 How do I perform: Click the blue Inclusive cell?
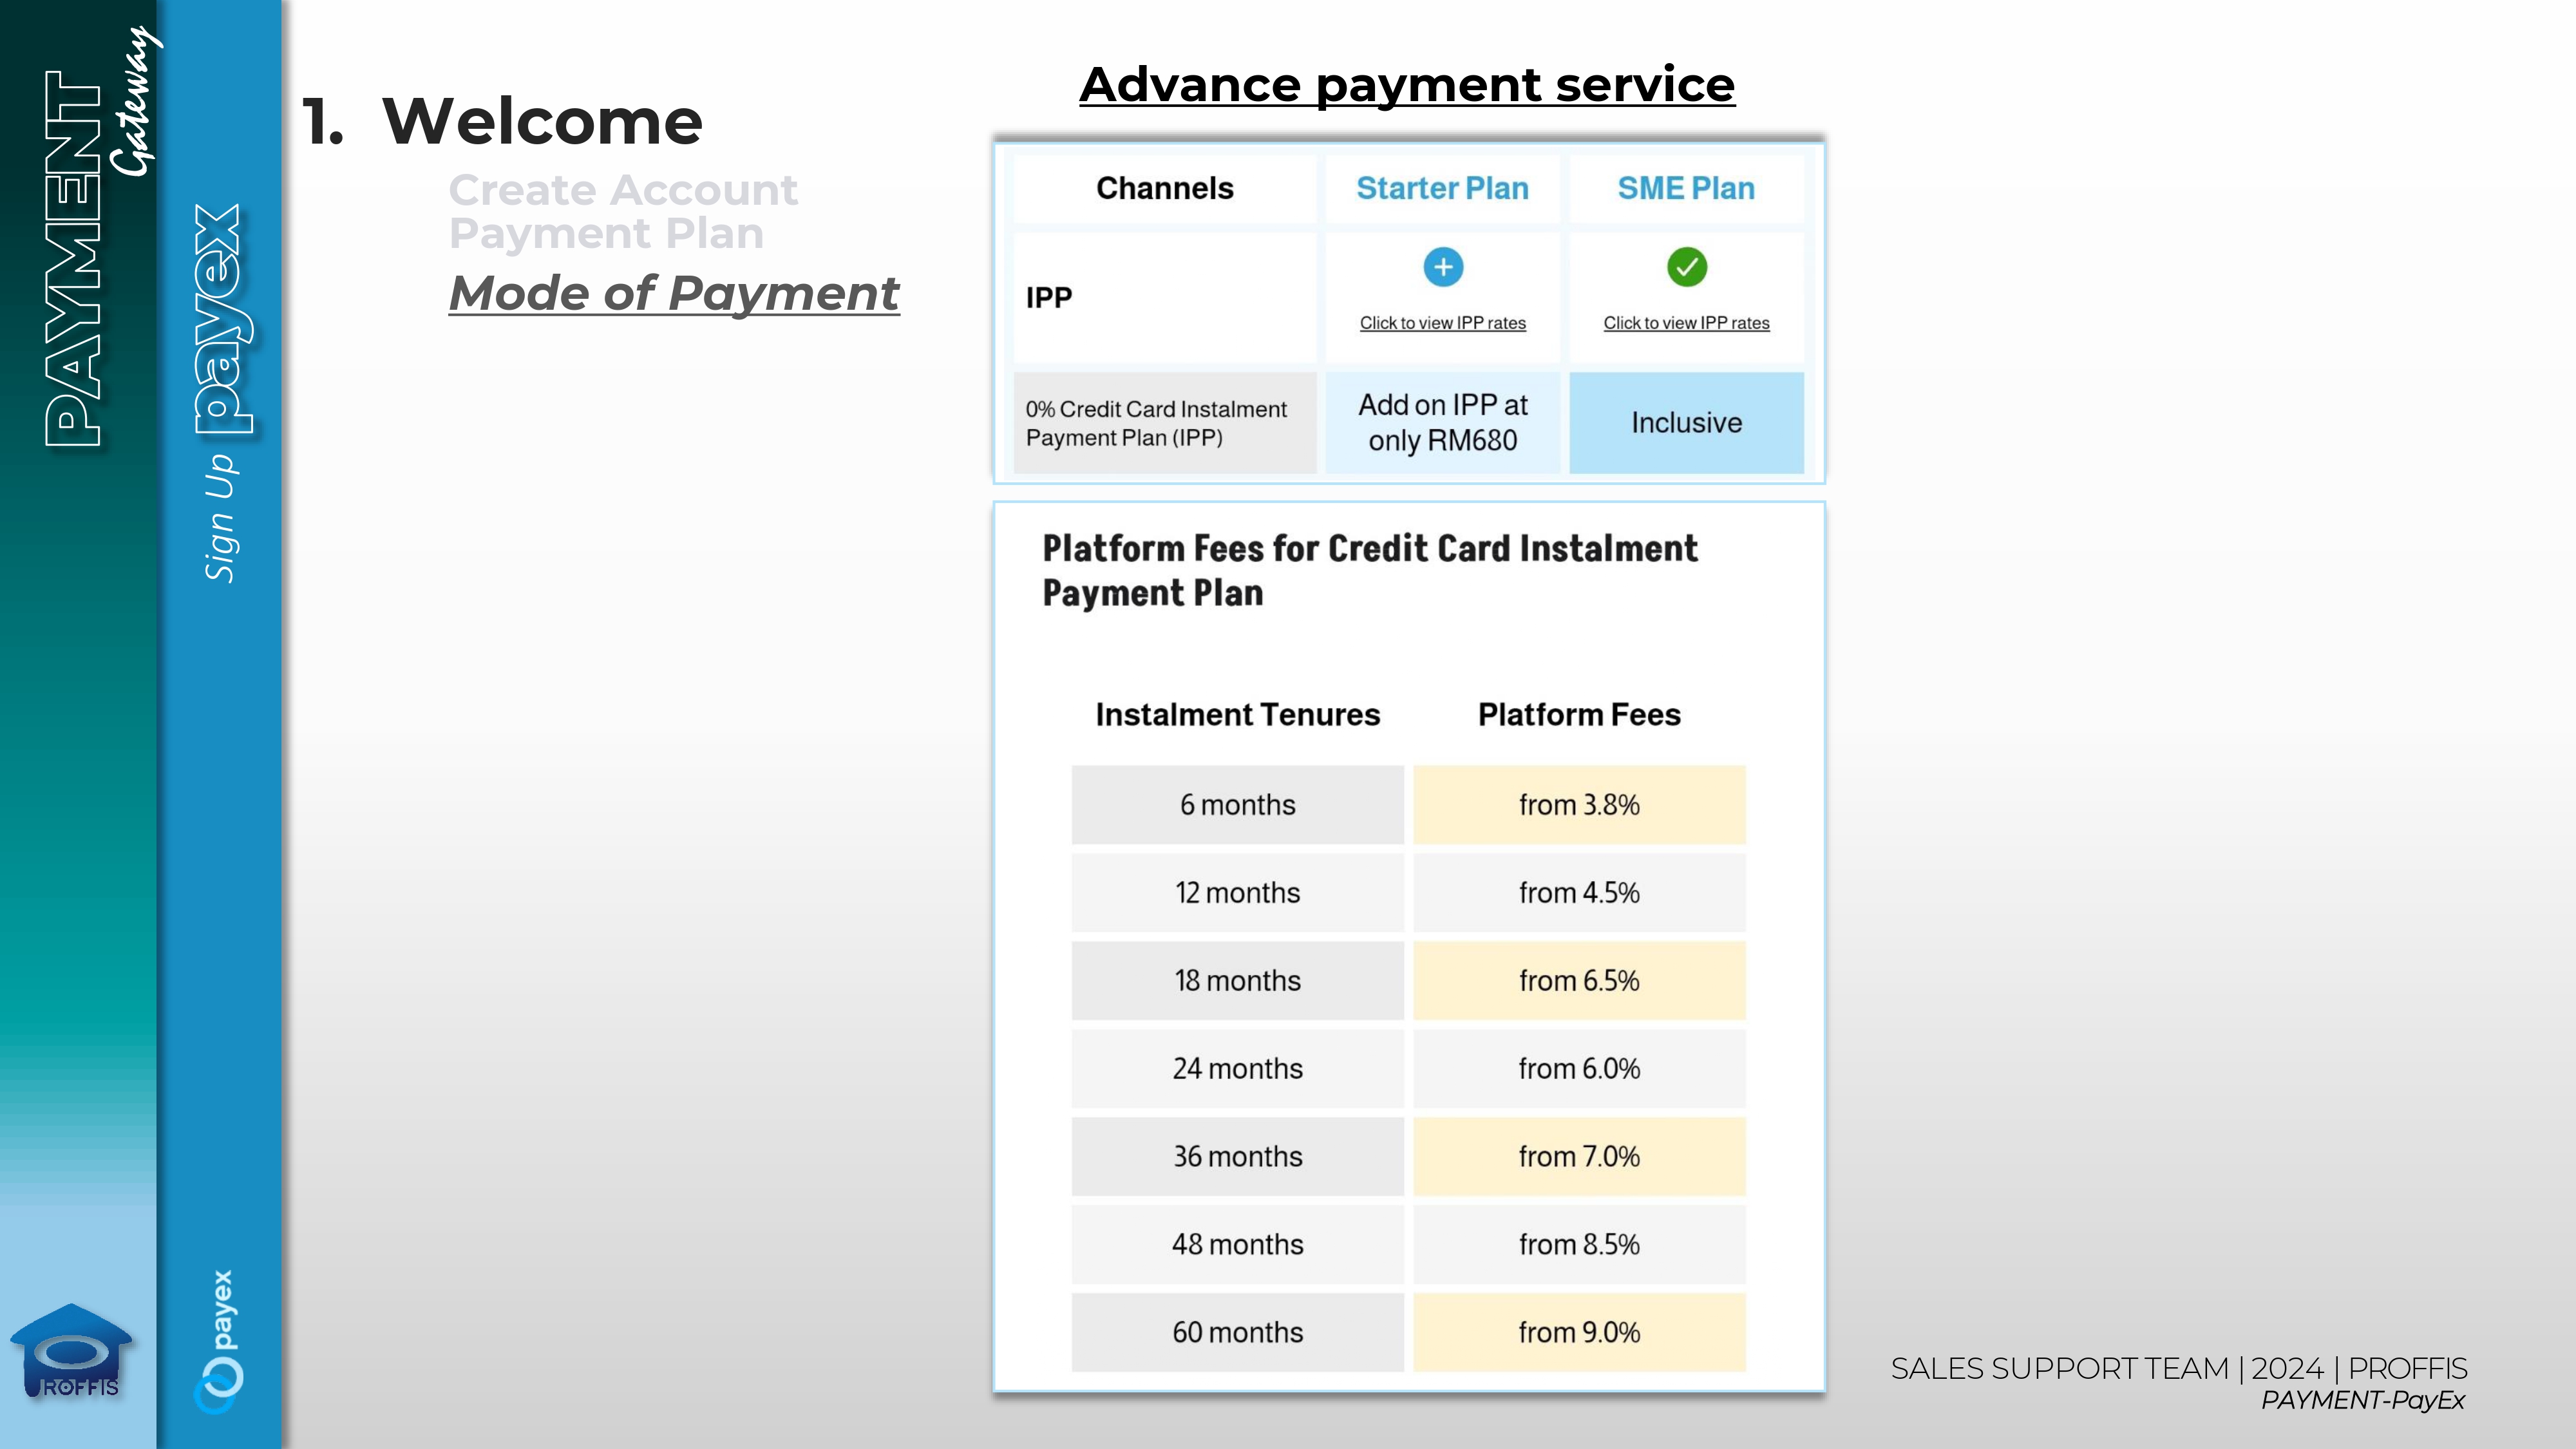tap(1686, 422)
